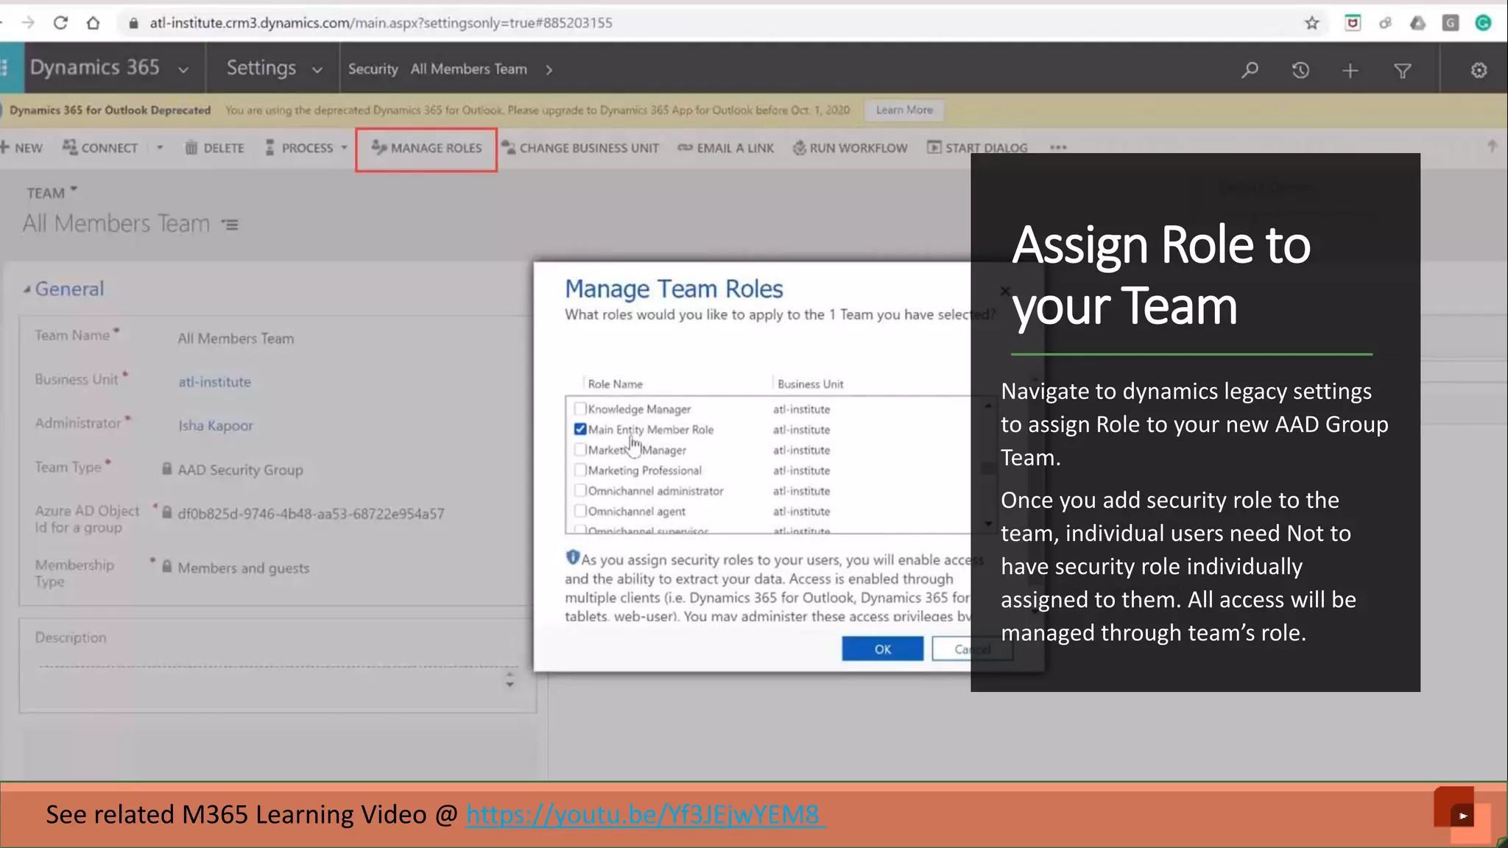Click roles list scroll down arrow
The image size is (1508, 848).
click(x=988, y=524)
